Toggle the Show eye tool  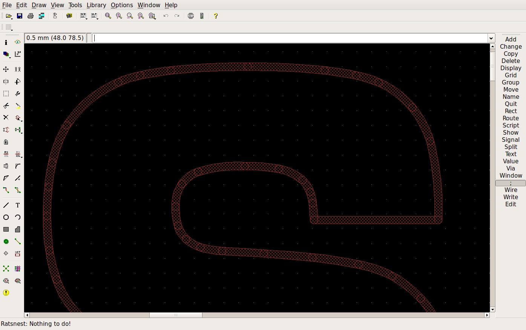(18, 42)
